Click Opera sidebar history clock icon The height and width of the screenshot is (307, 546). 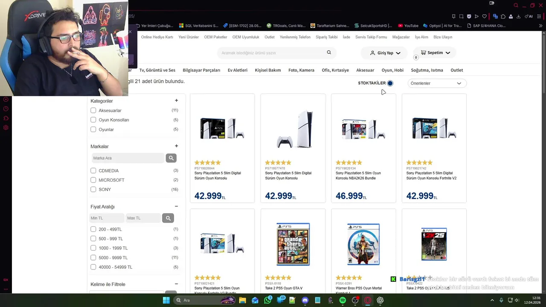point(6,109)
